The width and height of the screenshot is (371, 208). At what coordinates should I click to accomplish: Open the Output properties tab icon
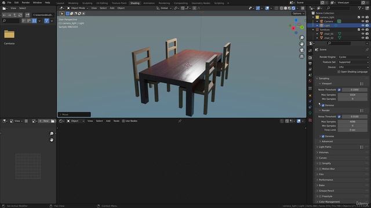310,64
